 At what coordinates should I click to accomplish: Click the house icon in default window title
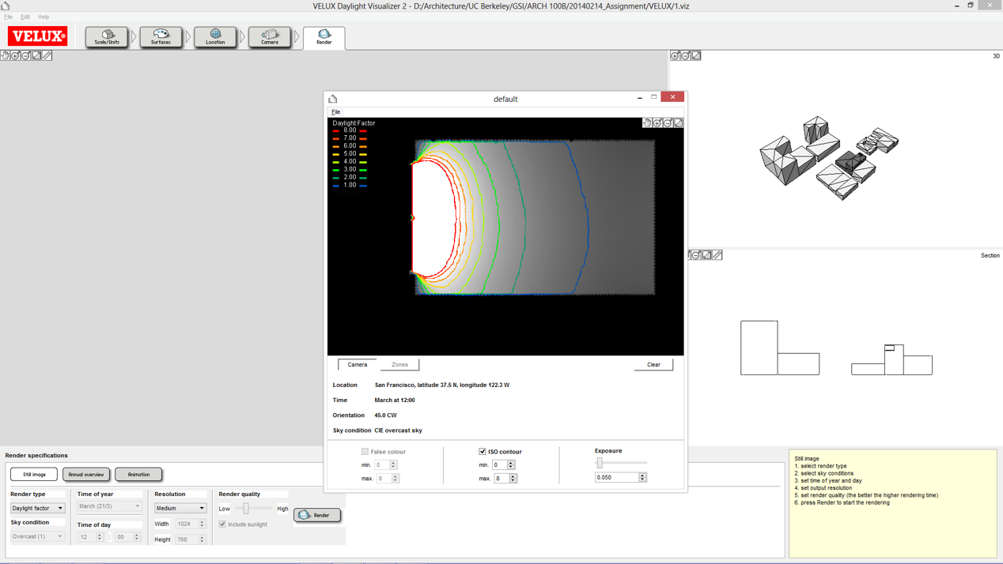[333, 99]
